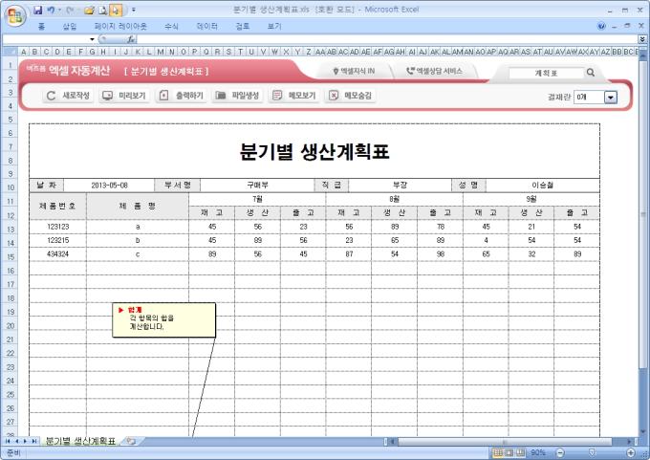Click the Select All corner of the grid

click(10, 52)
